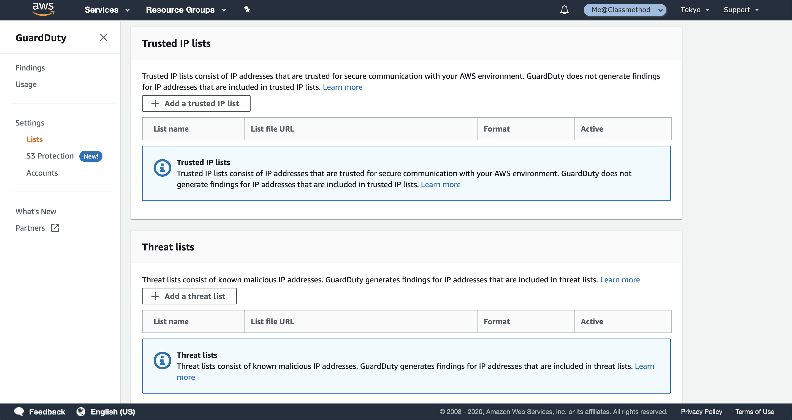
Task: Click the Partners external link icon
Action: 55,228
